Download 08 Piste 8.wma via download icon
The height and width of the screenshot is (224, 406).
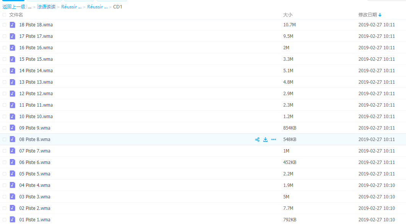point(265,140)
